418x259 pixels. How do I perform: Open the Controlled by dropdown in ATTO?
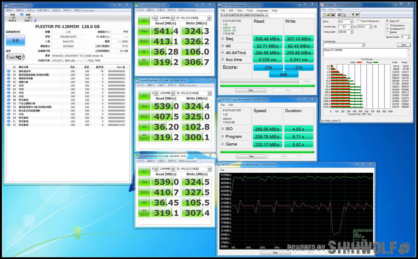[x=363, y=45]
